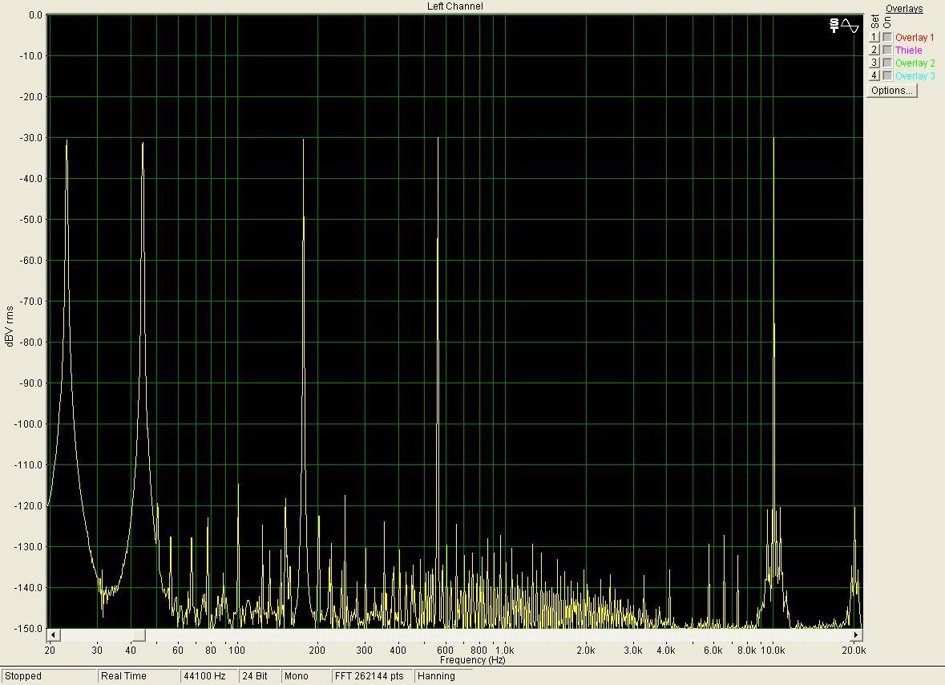Screen dimensions: 945x685
Task: Click the Mono status field
Action: click(x=306, y=676)
